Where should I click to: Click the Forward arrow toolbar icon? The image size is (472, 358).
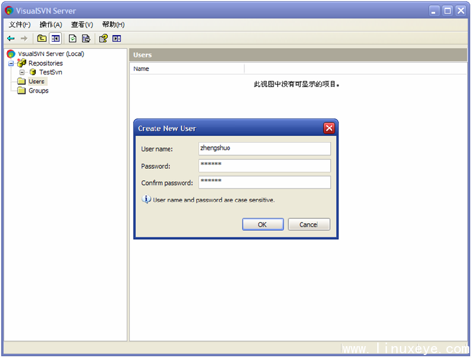(x=24, y=38)
